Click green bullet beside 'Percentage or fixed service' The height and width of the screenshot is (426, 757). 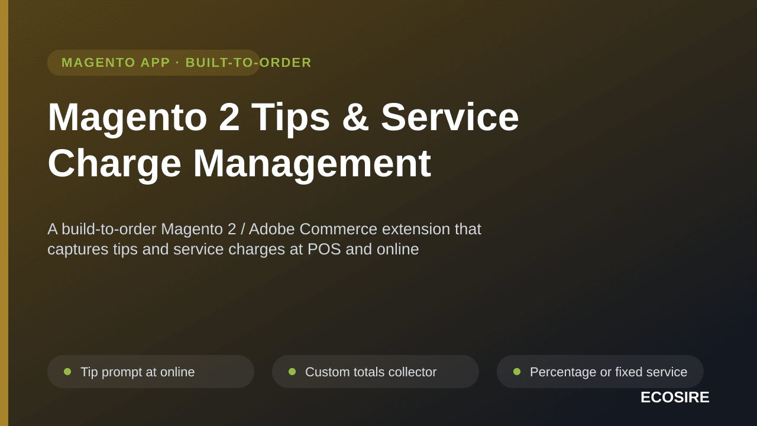517,372
